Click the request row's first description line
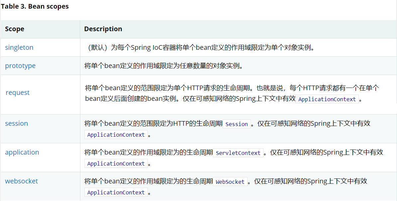 pyautogui.click(x=232, y=88)
